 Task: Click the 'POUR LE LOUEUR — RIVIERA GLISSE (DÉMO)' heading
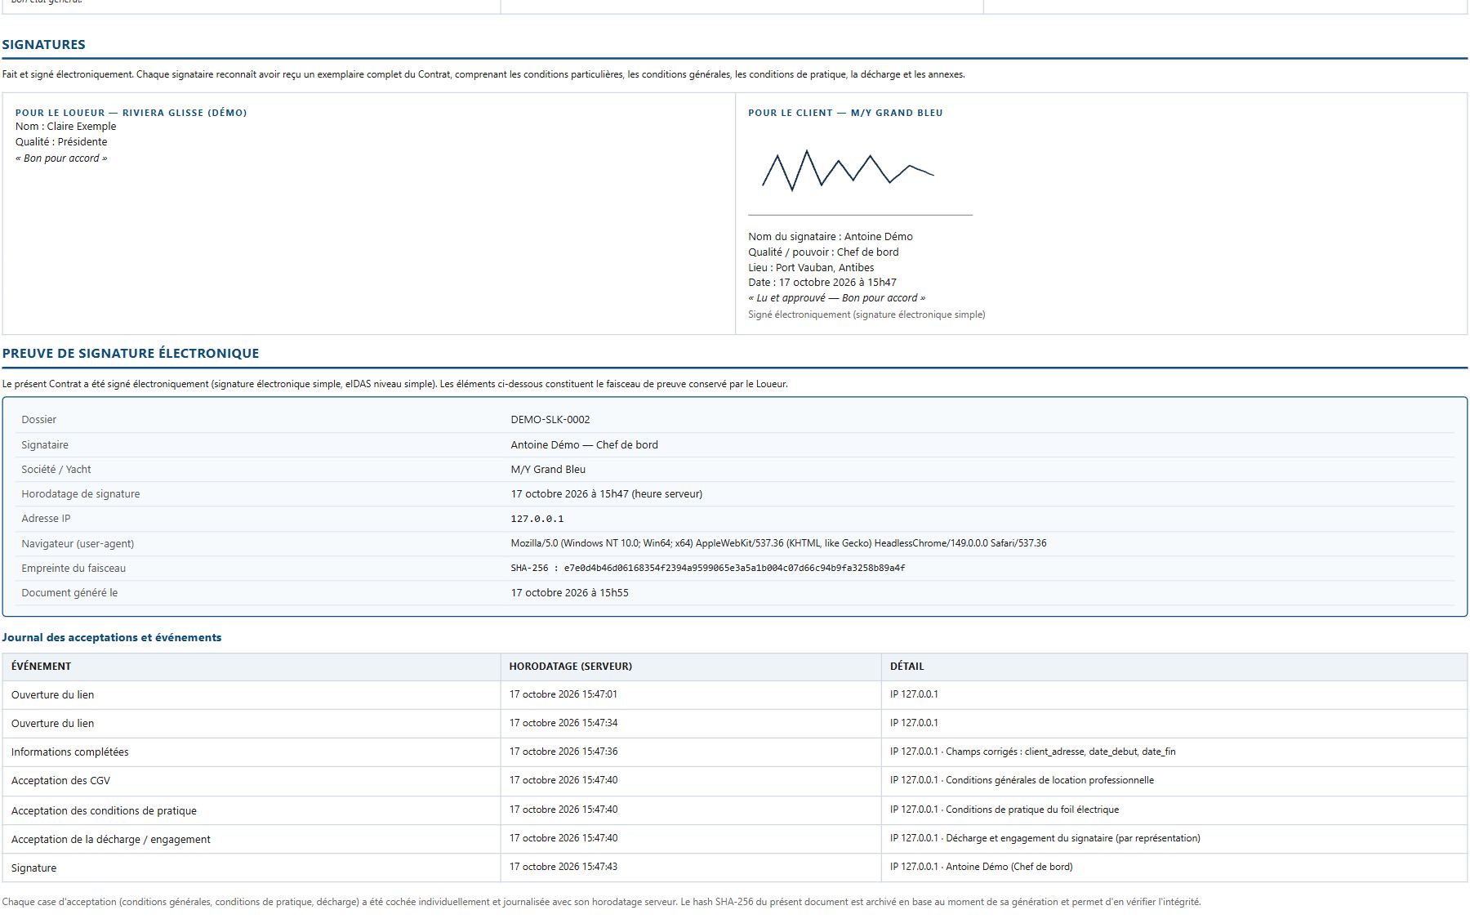[x=131, y=113]
